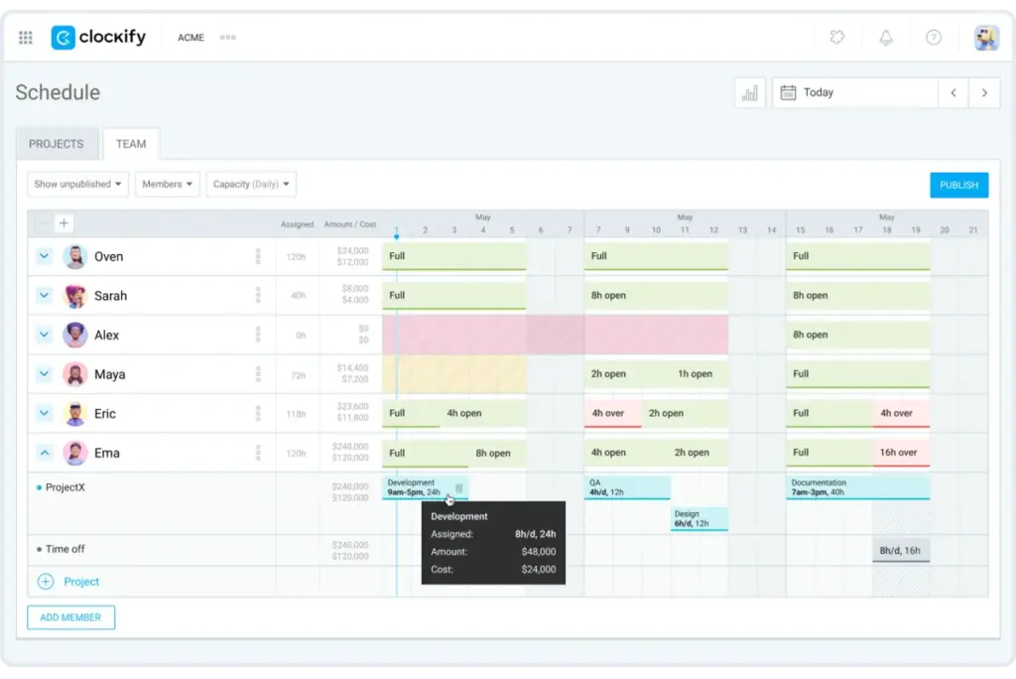Click the current day timeline marker

pyautogui.click(x=397, y=235)
